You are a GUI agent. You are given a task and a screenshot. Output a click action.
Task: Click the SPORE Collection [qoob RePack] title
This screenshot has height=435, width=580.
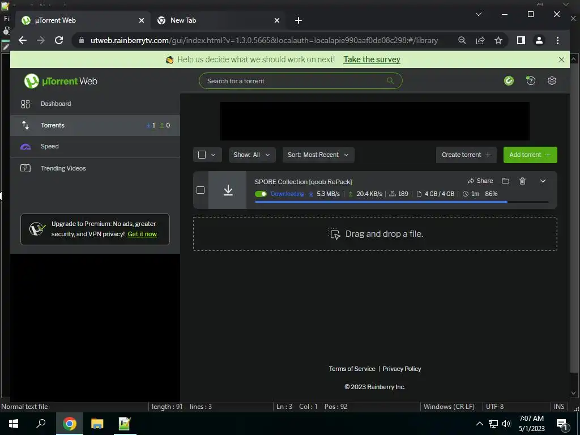(x=304, y=182)
